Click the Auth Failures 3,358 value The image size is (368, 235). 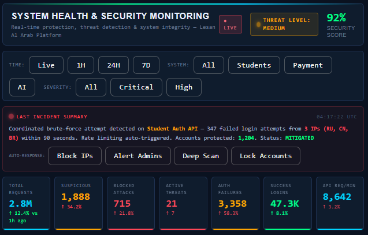pyautogui.click(x=232, y=204)
